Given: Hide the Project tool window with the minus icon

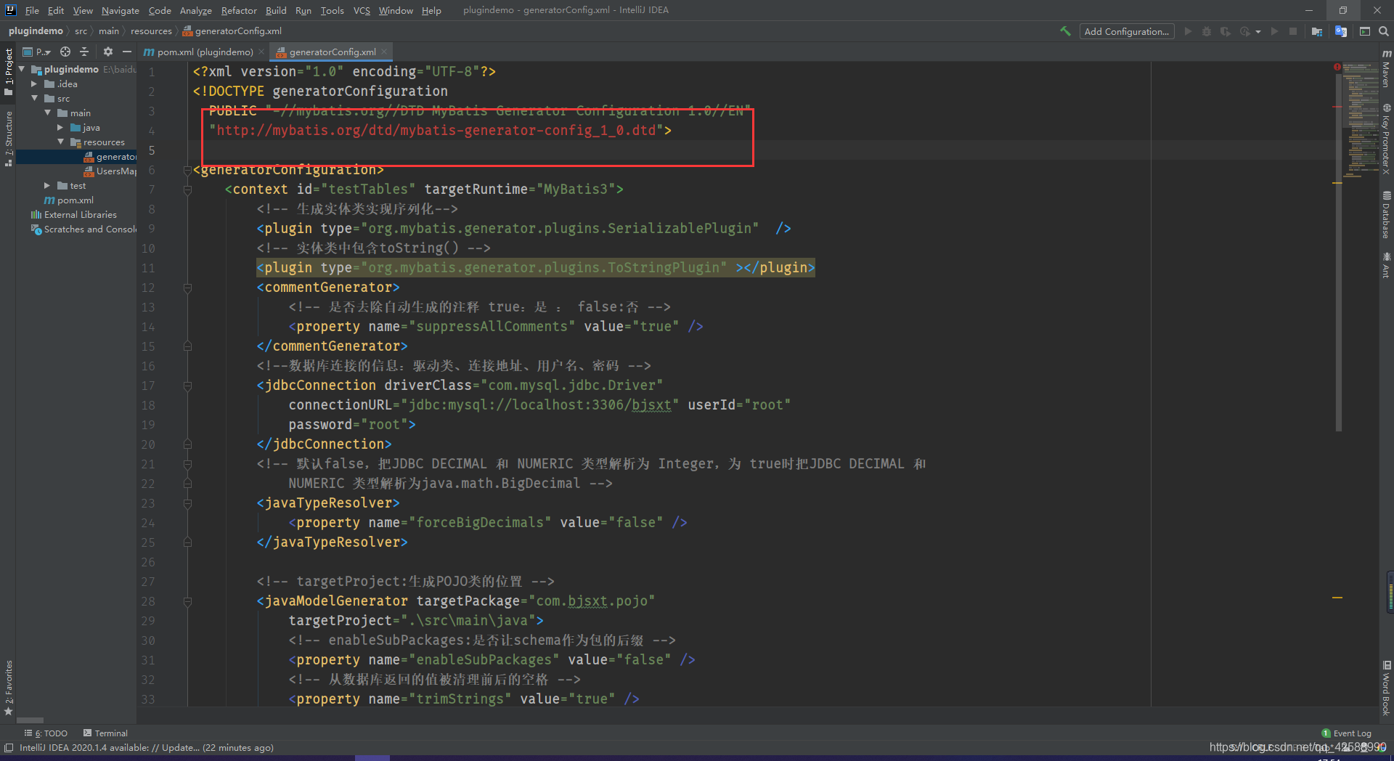Looking at the screenshot, I should click(x=127, y=52).
